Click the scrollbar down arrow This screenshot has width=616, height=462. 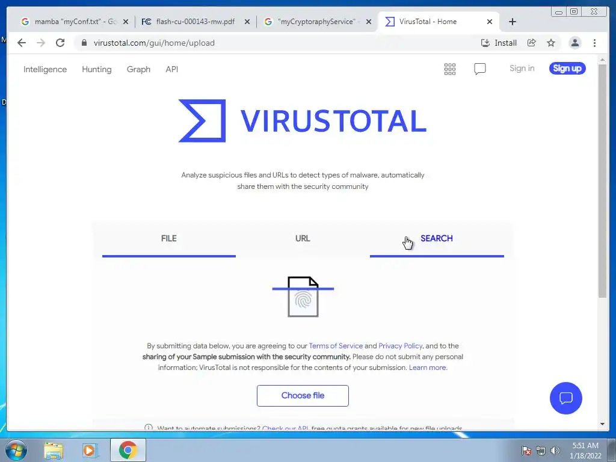[602, 424]
